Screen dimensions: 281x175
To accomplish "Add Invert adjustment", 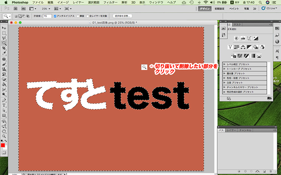I will [x=233, y=56].
